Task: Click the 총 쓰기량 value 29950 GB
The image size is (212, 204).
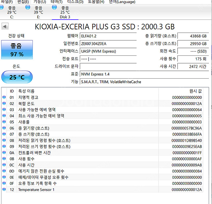Action: point(193,44)
